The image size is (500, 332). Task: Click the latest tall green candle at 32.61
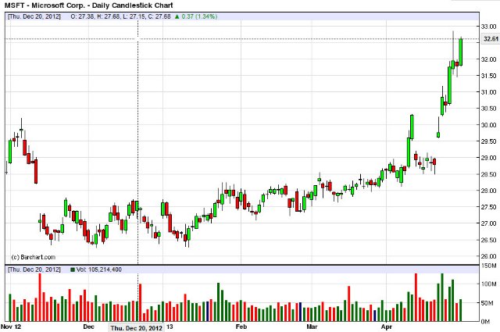point(460,52)
